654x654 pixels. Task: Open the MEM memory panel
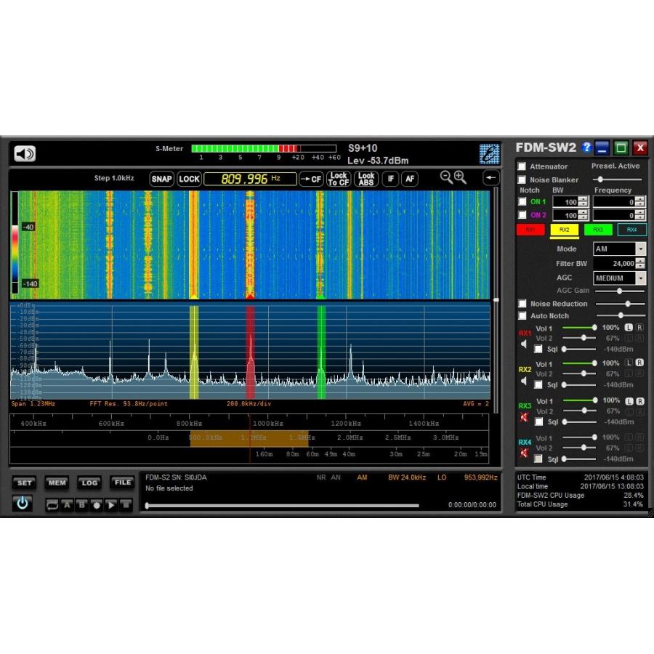[x=57, y=483]
